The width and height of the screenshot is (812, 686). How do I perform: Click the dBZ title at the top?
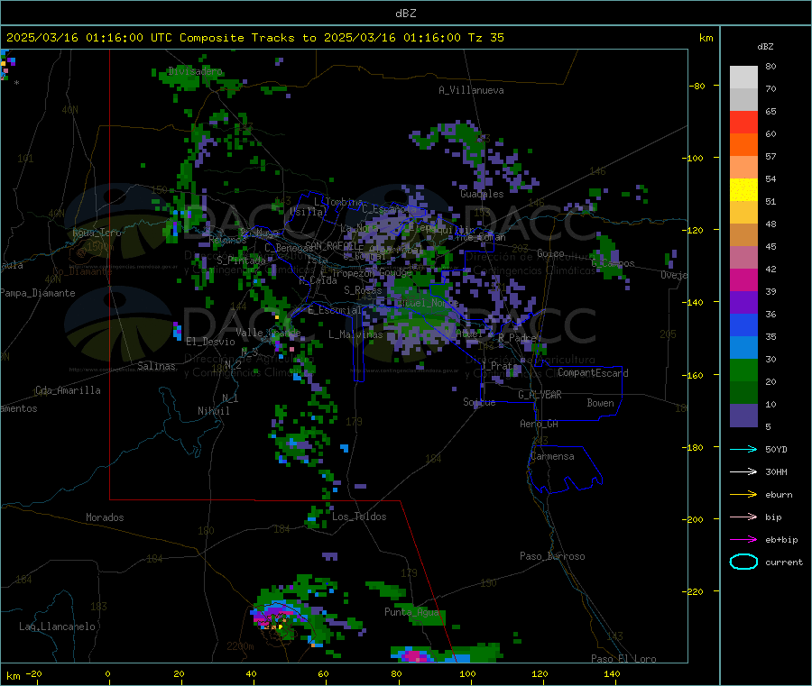(405, 14)
